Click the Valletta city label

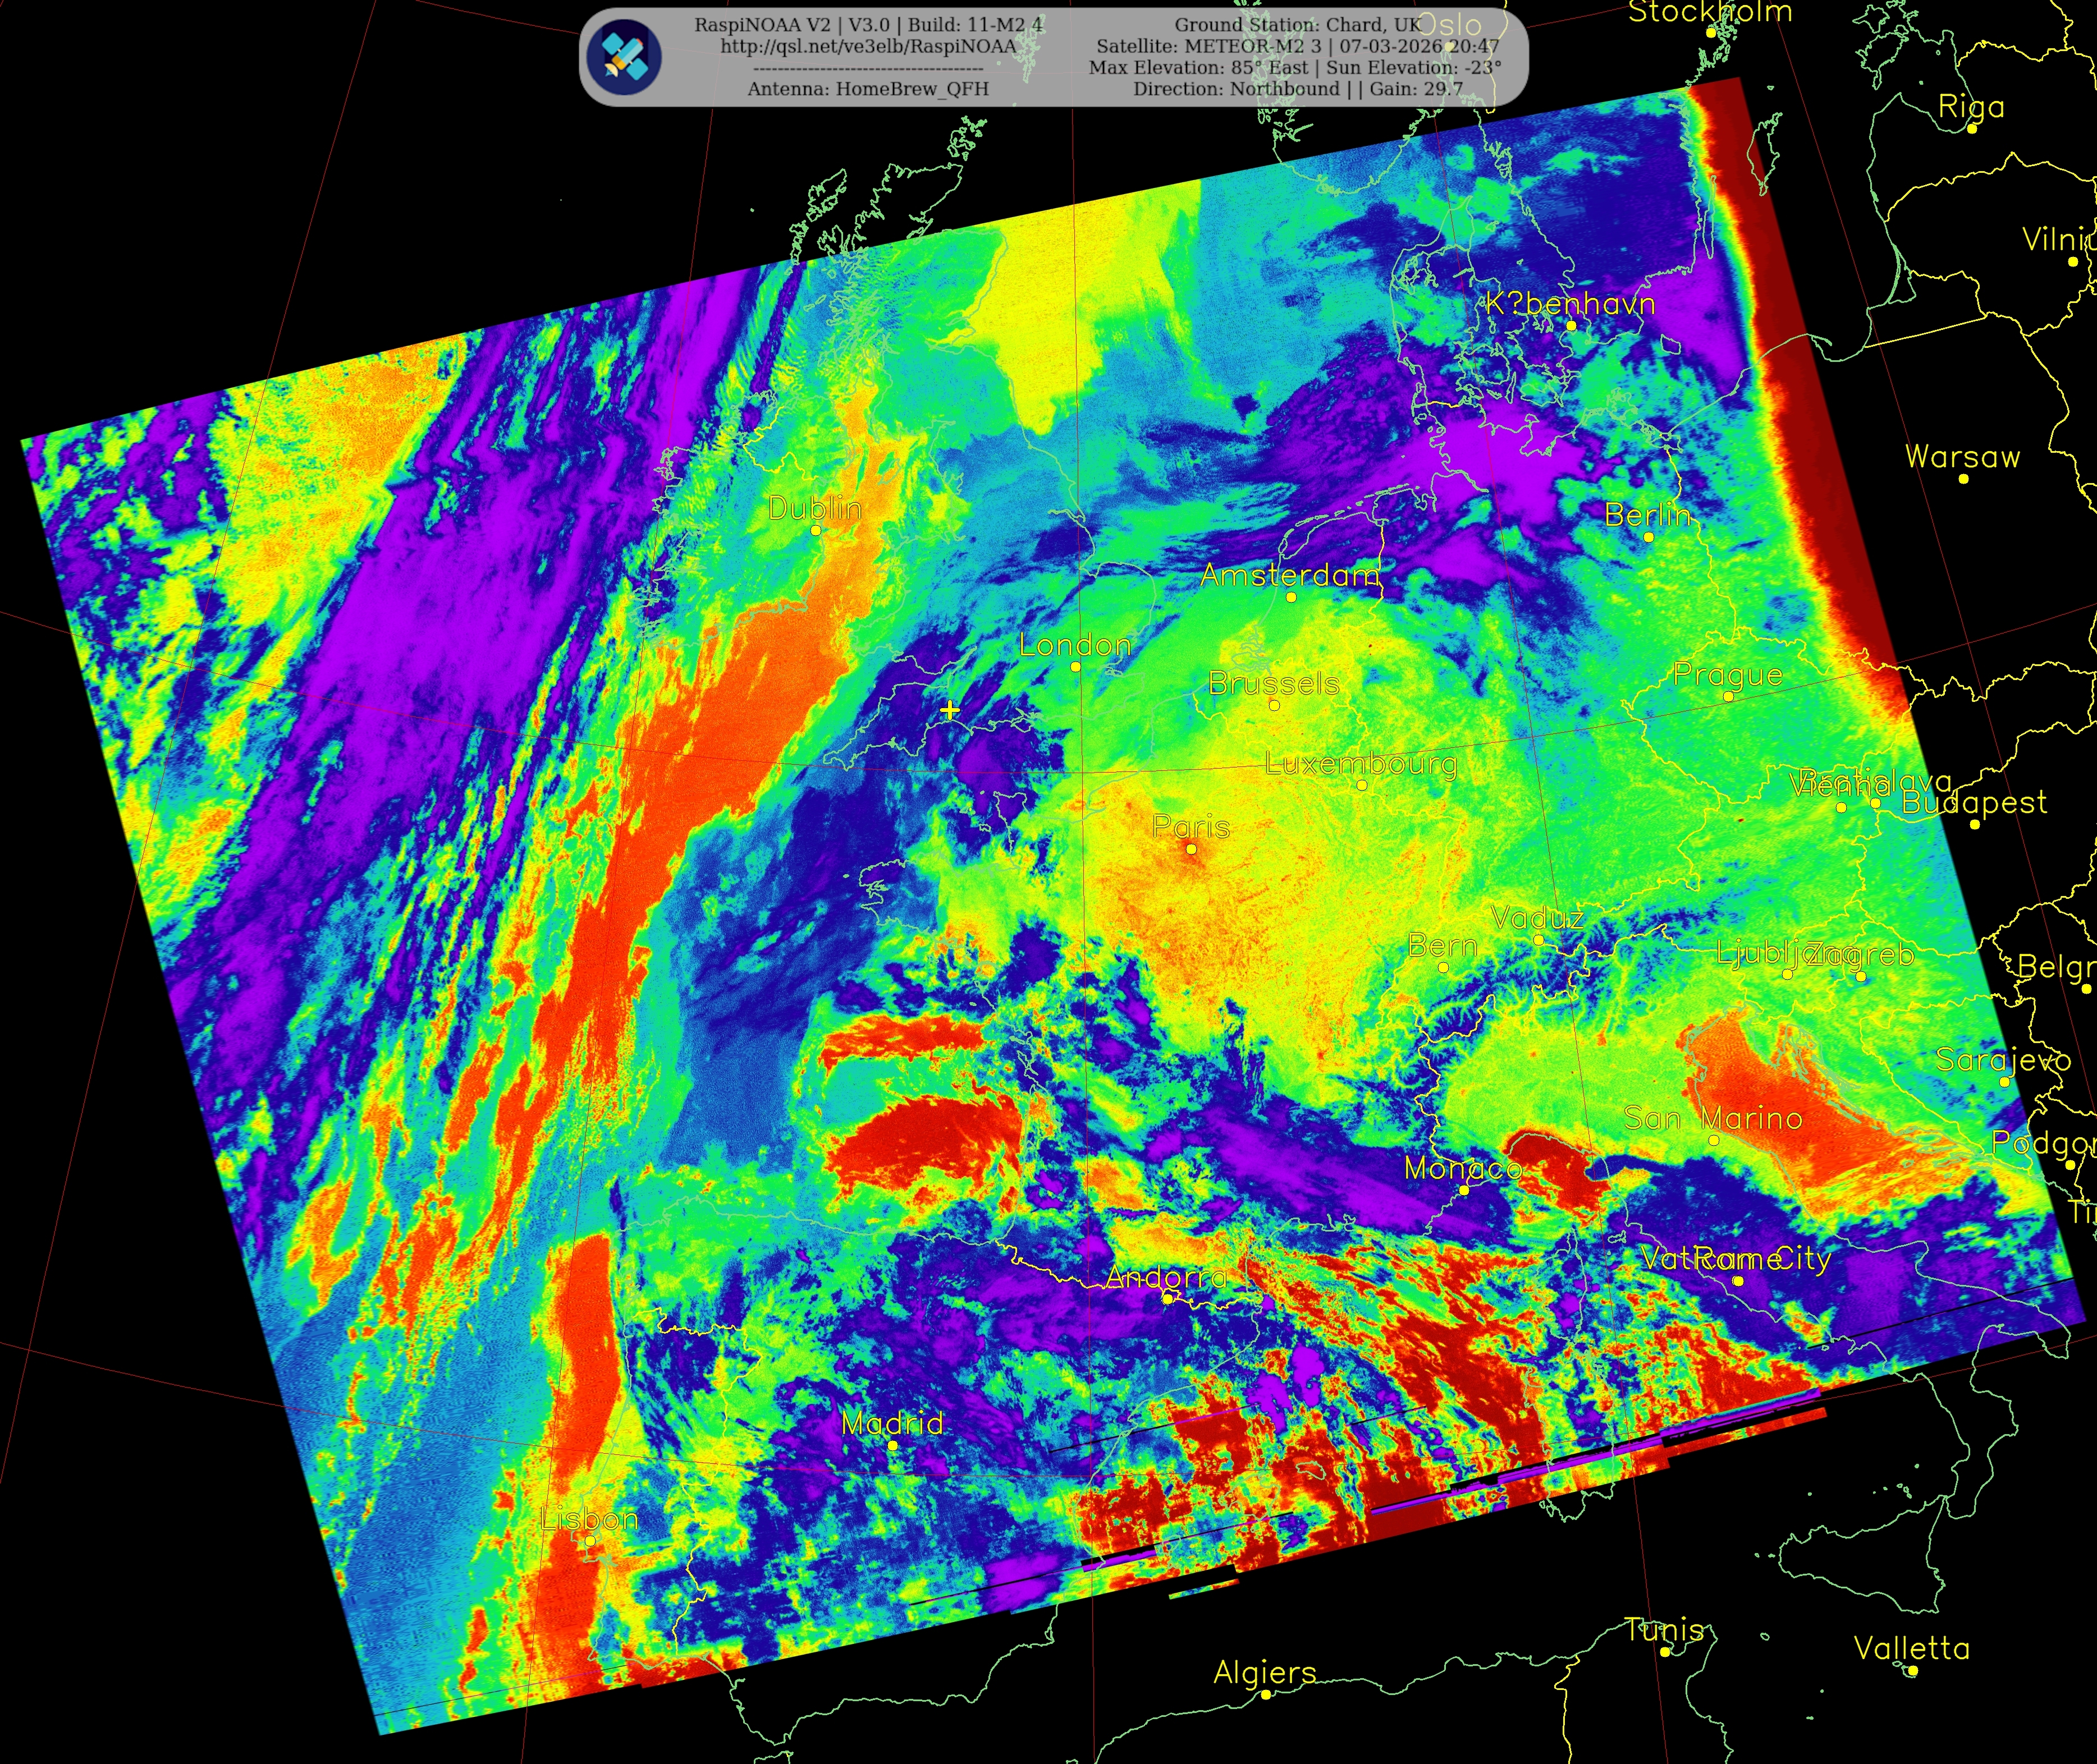click(1912, 1648)
